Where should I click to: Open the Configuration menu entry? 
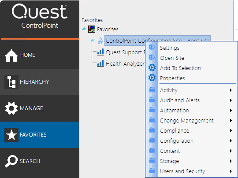coord(191,141)
